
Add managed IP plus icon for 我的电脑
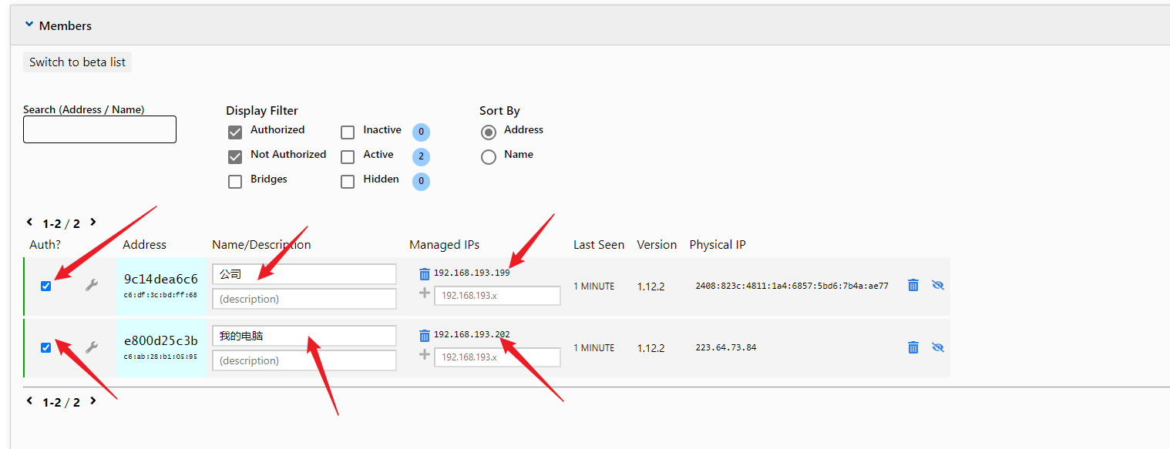pyautogui.click(x=424, y=355)
